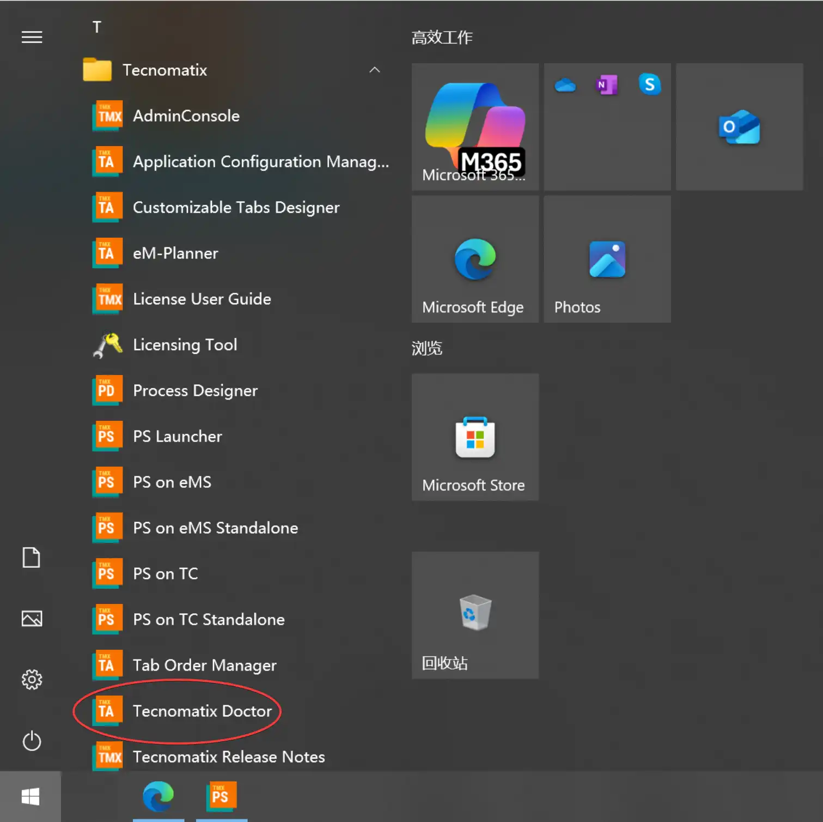
Task: Click the 高效工作 tile group header
Action: tap(442, 38)
